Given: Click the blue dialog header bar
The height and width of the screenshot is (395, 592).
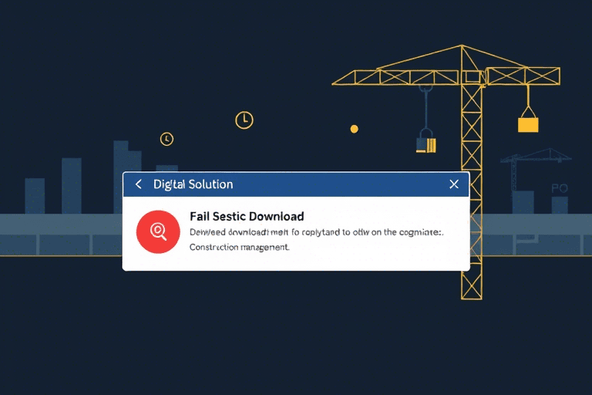Looking at the screenshot, I should (296, 184).
